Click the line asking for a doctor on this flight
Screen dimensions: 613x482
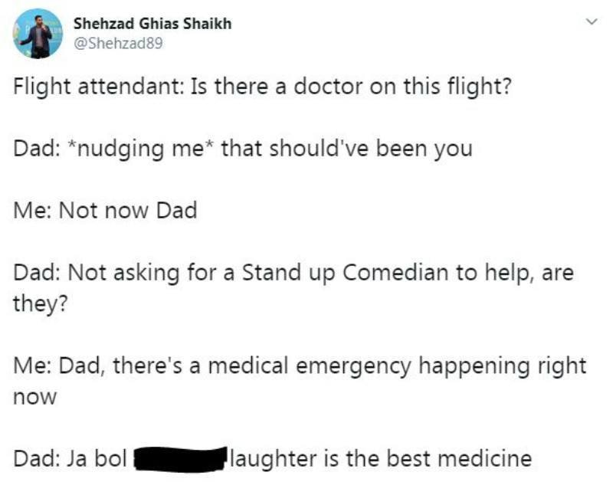click(262, 87)
